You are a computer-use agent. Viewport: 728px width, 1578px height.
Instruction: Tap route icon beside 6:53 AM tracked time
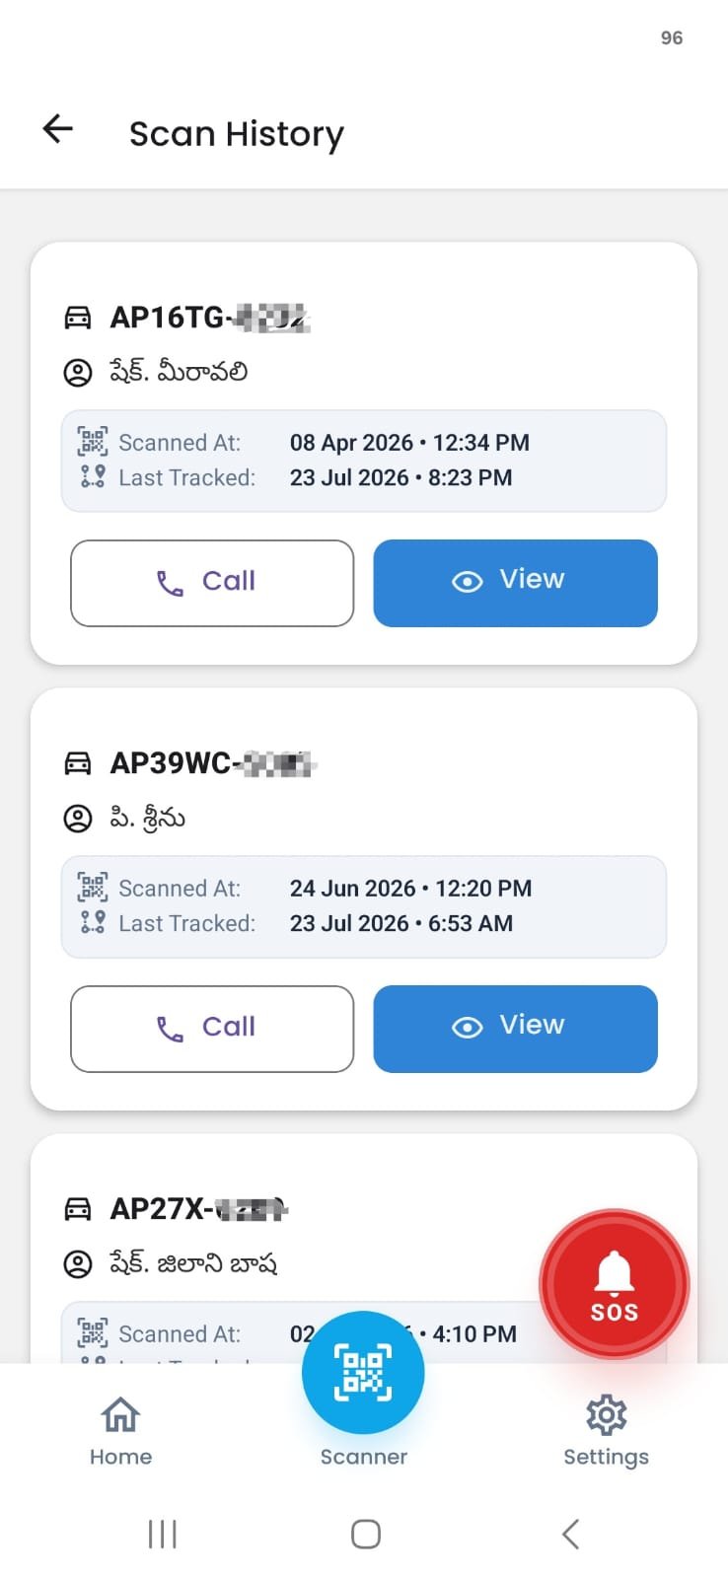pyautogui.click(x=93, y=923)
